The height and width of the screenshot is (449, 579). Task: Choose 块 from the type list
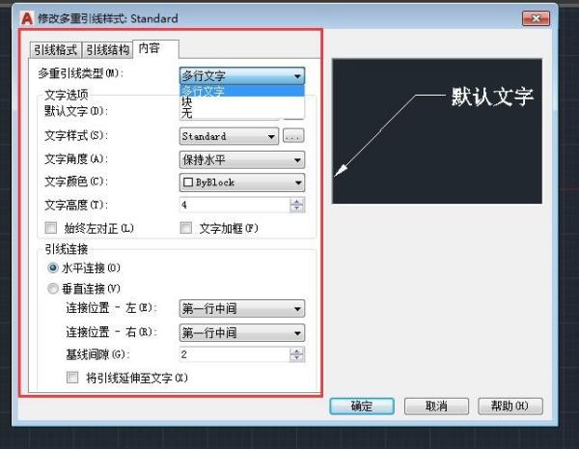(x=242, y=101)
